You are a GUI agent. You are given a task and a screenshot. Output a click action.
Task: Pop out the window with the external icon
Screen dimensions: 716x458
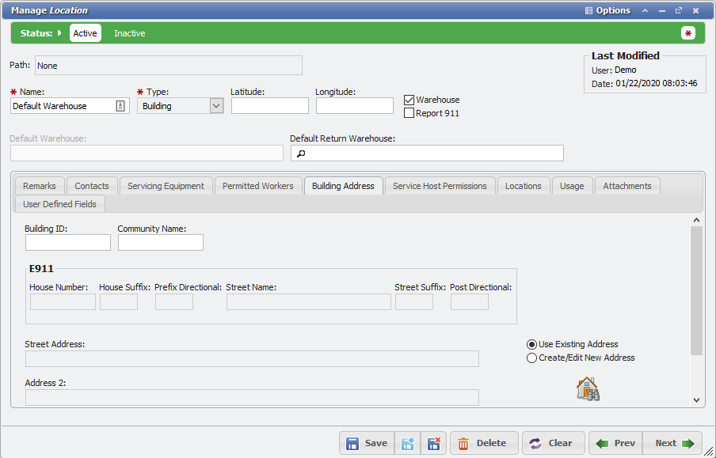[x=679, y=11]
